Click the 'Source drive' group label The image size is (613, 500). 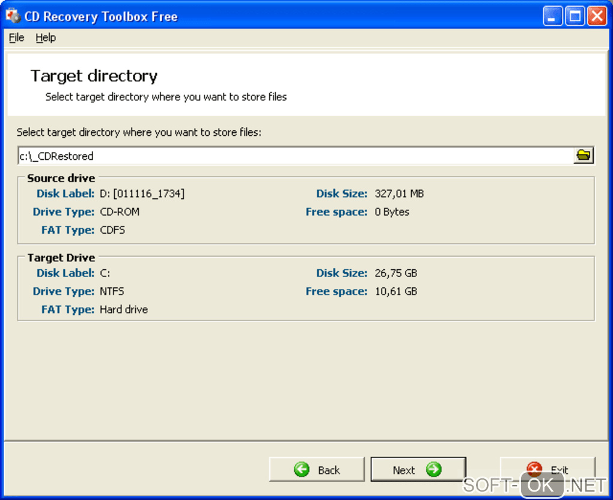61,178
